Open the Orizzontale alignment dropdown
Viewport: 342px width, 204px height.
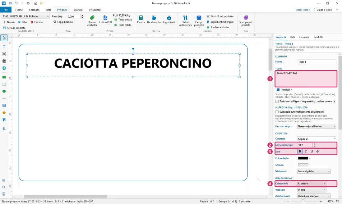[x=312, y=184]
